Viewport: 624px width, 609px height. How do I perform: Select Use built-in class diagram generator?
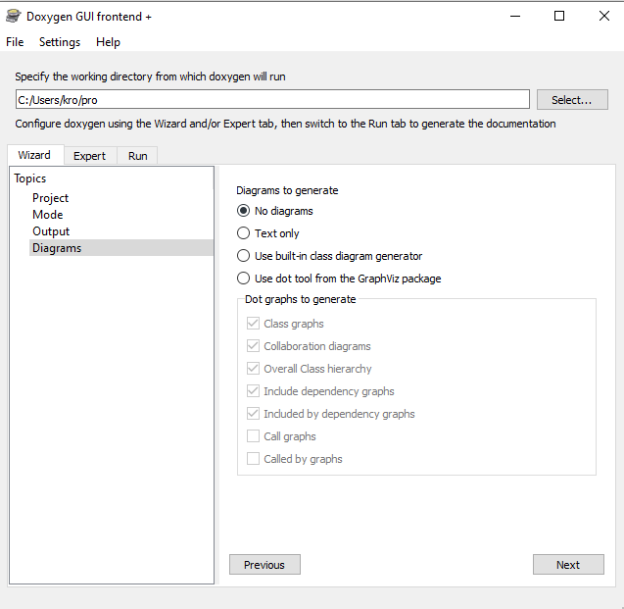pos(244,256)
